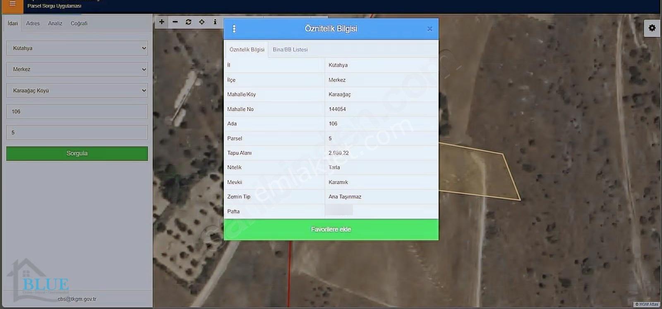Viewport: 662px width, 309px height.
Task: Expand the Kütahya province dropdown
Action: pyautogui.click(x=77, y=48)
